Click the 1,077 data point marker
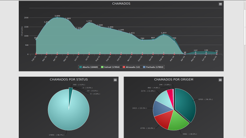The image size is (246, 138). (x=164, y=35)
